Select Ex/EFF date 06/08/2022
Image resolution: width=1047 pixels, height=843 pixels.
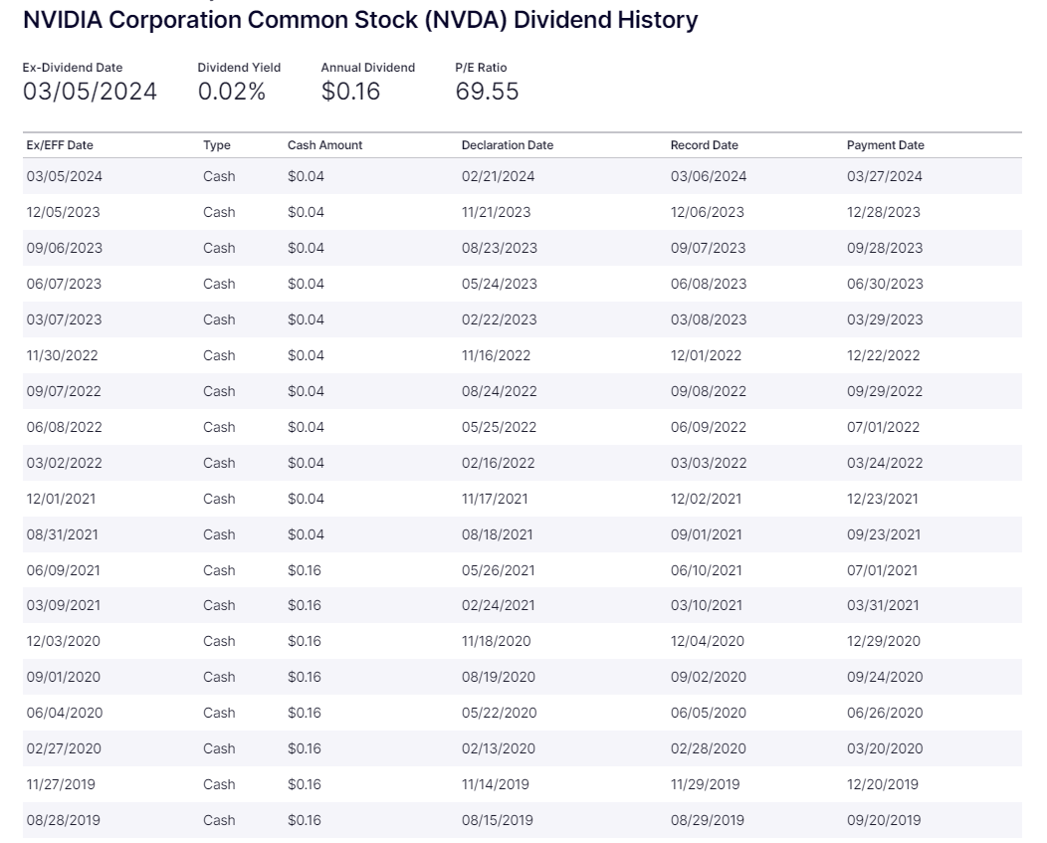(x=65, y=428)
